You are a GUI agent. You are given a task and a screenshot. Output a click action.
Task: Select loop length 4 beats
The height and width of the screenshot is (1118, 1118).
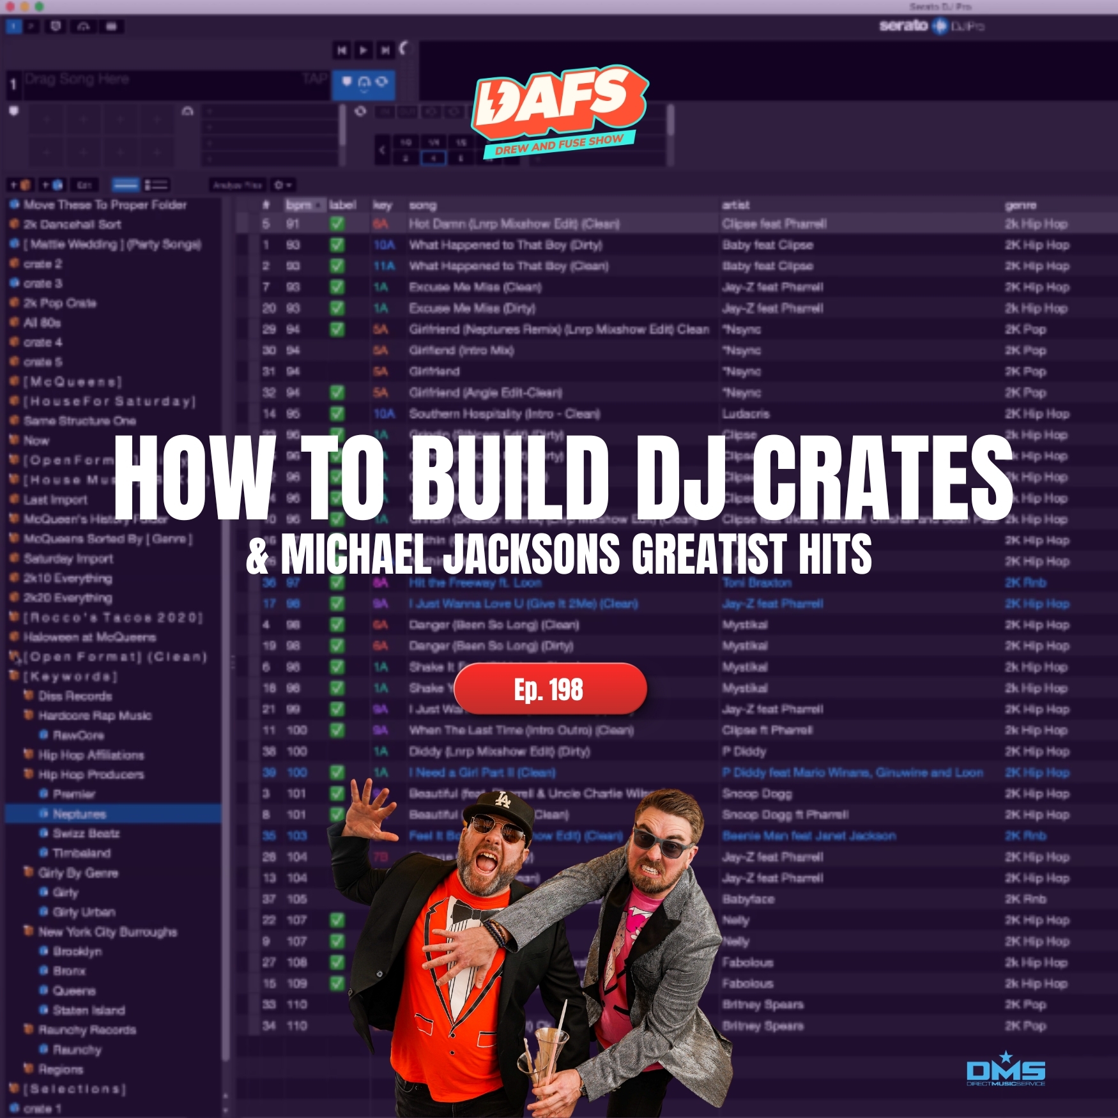click(433, 158)
